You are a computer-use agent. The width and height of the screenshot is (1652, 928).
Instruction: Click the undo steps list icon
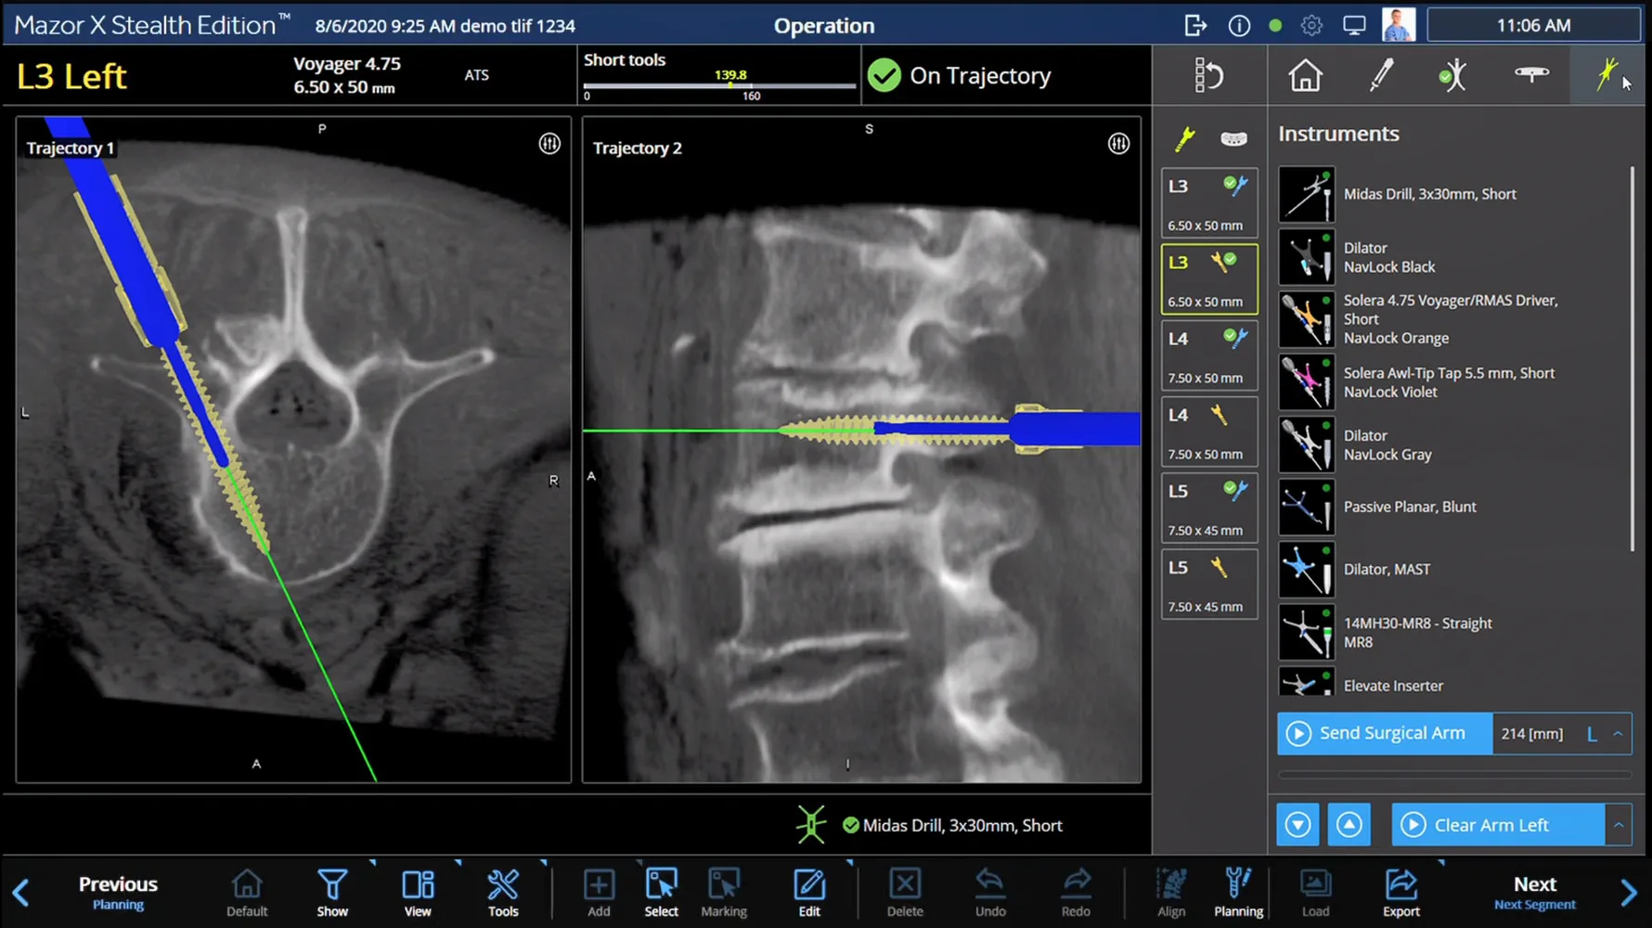[x=1209, y=75]
